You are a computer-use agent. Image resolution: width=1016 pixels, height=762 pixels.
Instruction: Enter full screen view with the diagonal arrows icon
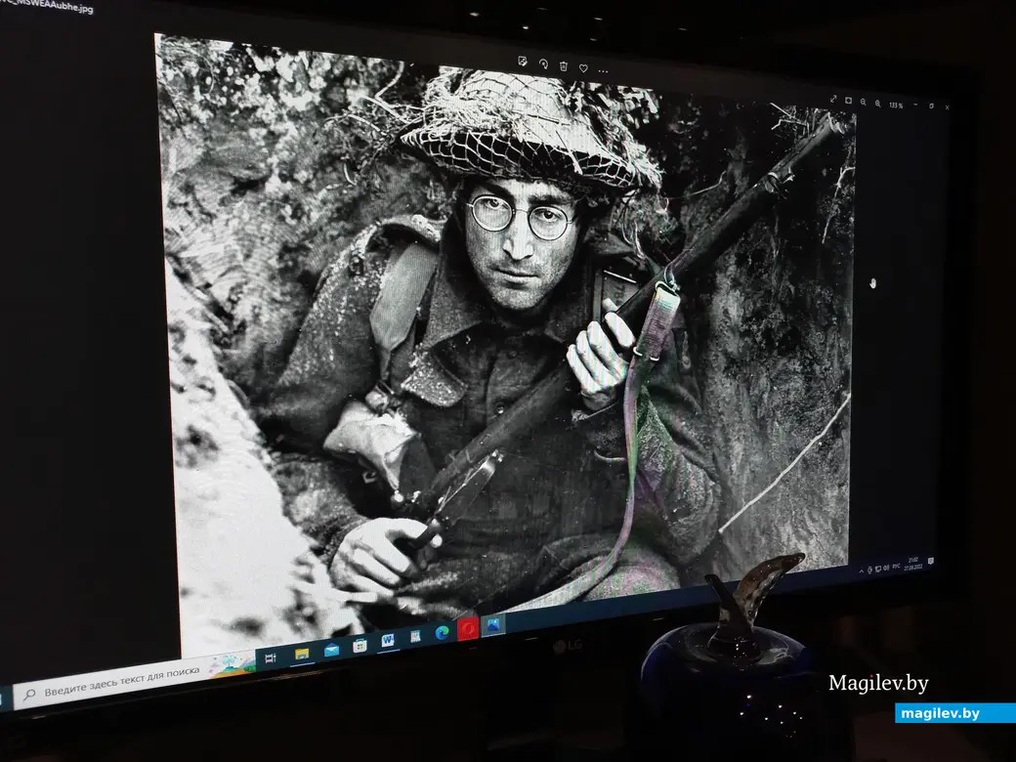(833, 99)
